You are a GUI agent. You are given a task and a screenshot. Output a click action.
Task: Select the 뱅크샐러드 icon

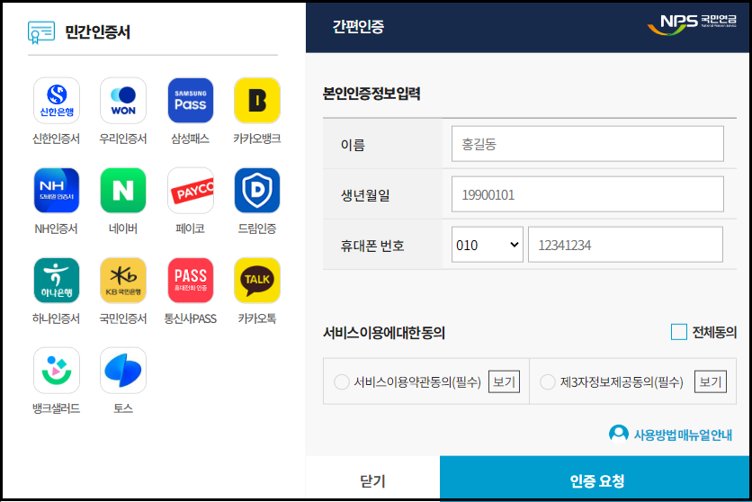pos(56,371)
